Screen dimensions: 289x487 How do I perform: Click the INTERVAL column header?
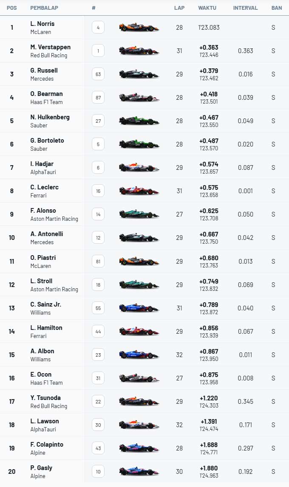[x=245, y=8]
